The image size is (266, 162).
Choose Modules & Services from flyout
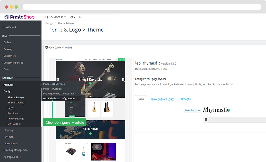[54, 84]
